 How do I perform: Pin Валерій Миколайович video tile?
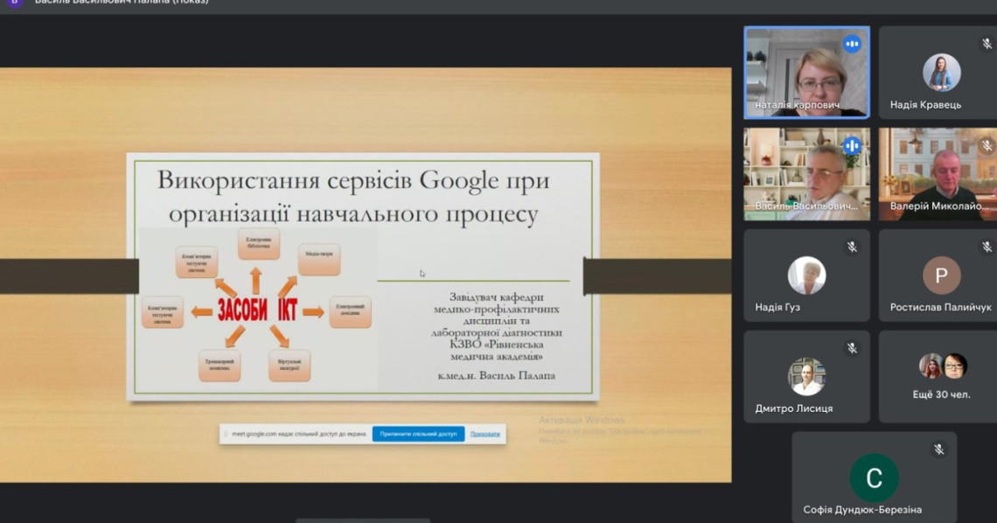[938, 174]
